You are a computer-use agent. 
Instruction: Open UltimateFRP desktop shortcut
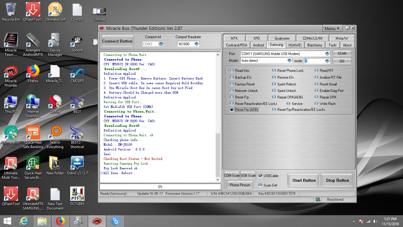(x=11, y=135)
